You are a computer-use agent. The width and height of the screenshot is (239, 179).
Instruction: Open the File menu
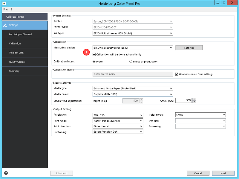tap(5, 9)
